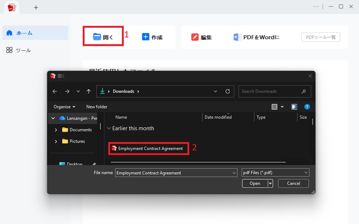
Task: Expand the chevron after Downloads breadcrumb
Action: 138,92
